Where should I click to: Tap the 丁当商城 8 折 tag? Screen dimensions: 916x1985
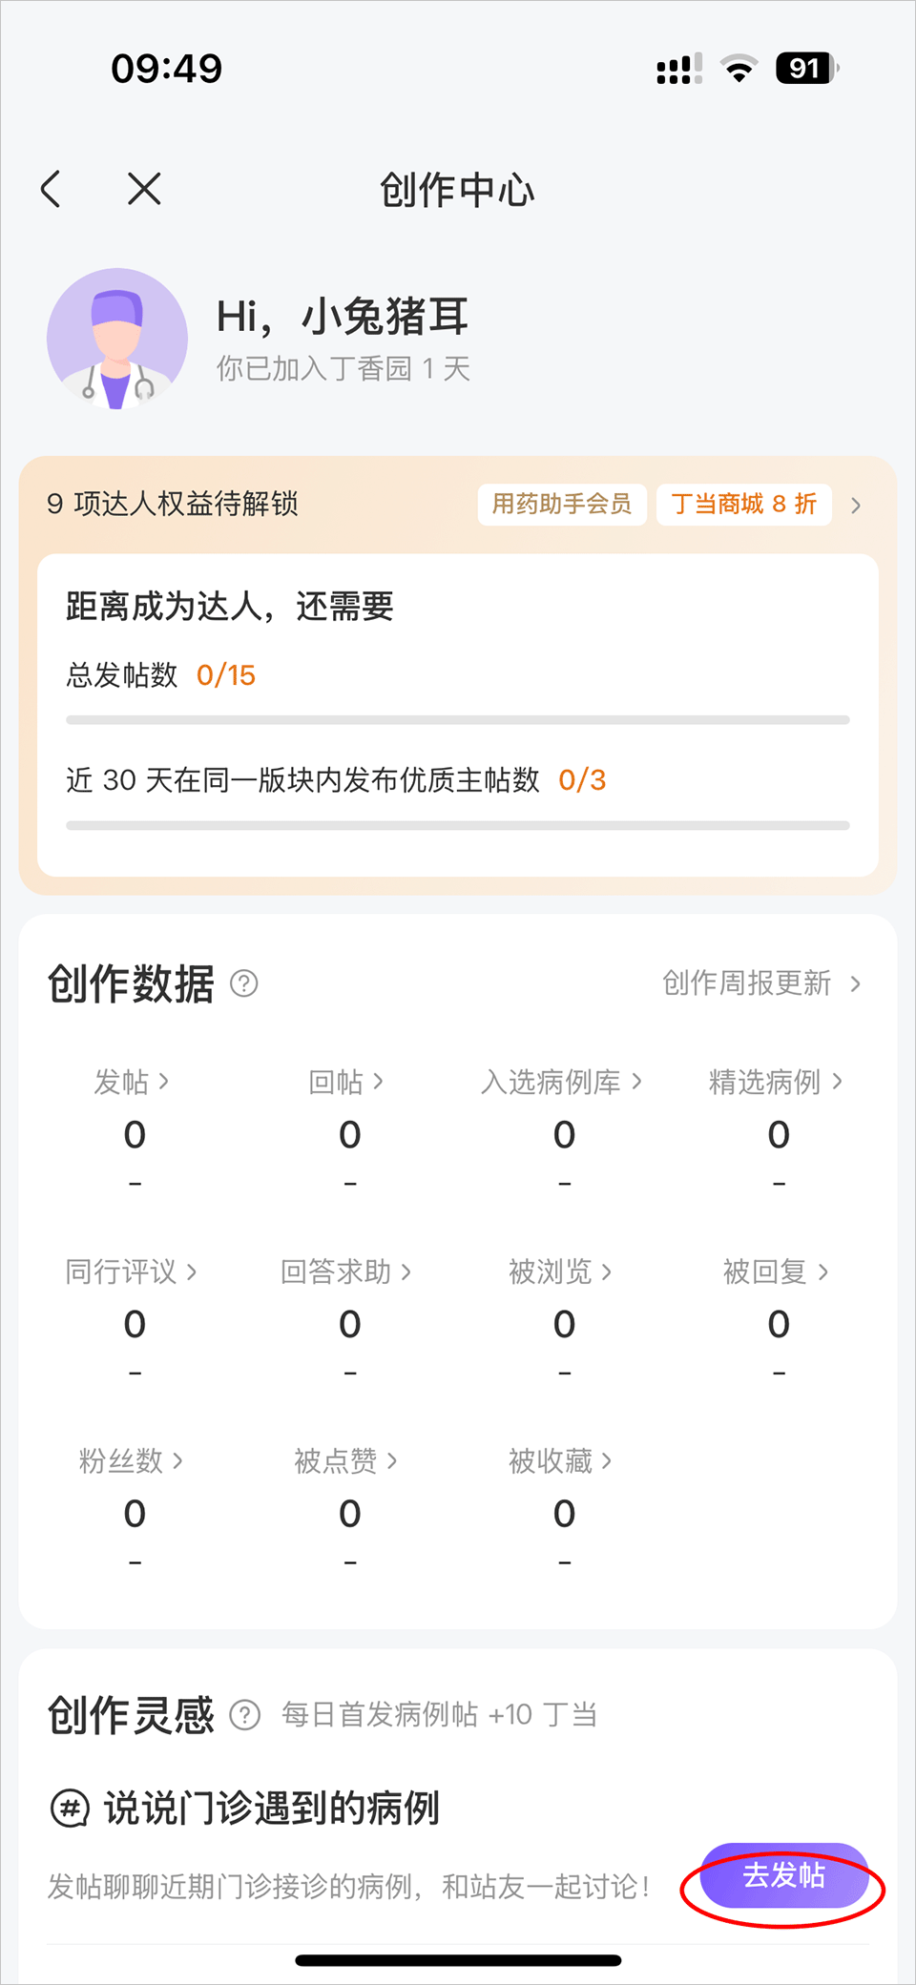pos(743,505)
